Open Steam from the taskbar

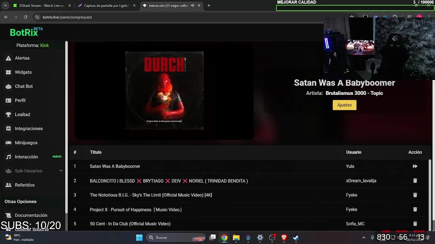pos(296,238)
